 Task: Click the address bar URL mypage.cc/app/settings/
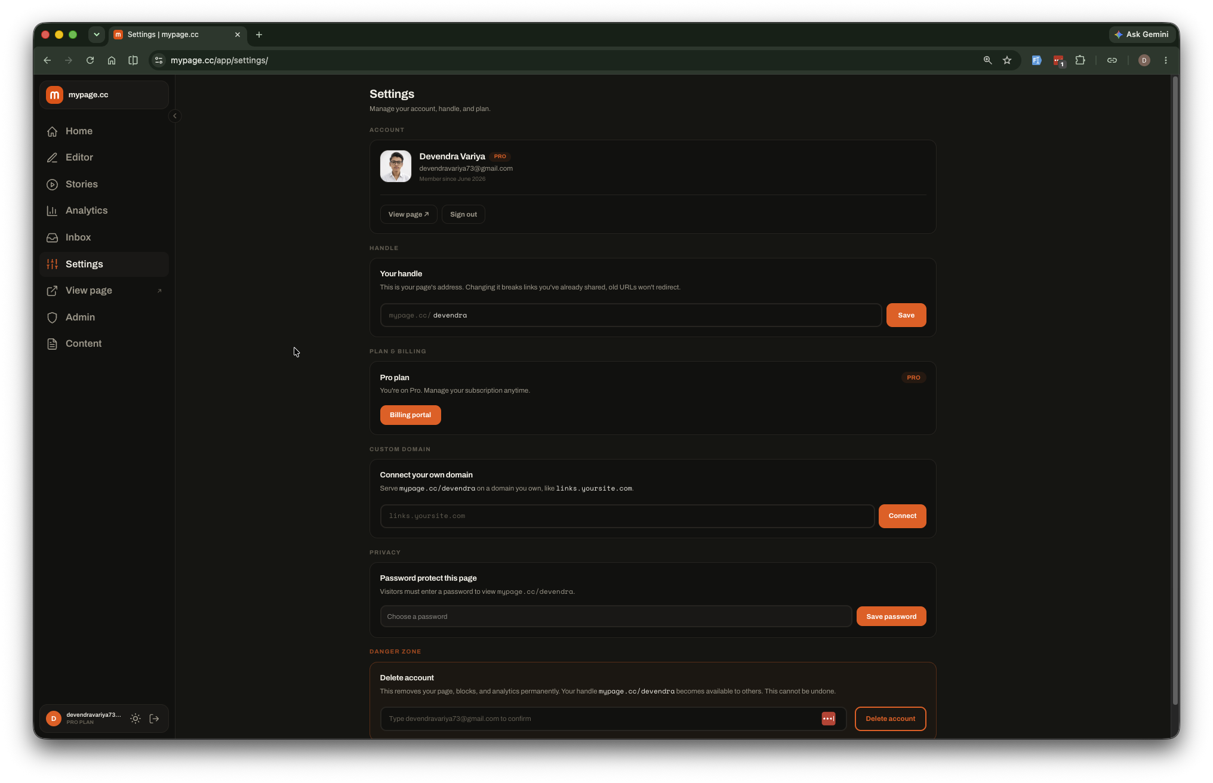pyautogui.click(x=219, y=60)
